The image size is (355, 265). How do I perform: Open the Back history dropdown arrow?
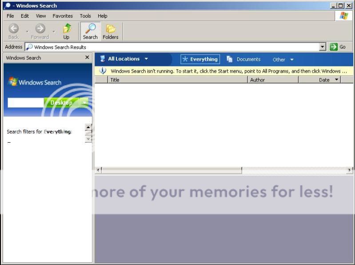27,31
